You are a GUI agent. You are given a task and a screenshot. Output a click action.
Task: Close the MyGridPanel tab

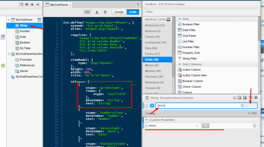[x=70, y=5]
